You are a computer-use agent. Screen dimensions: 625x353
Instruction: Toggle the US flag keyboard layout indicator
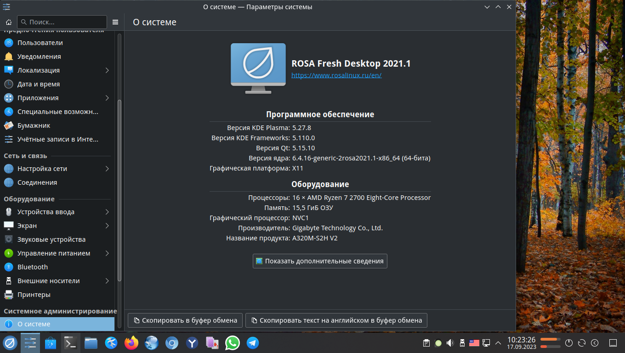click(x=474, y=343)
